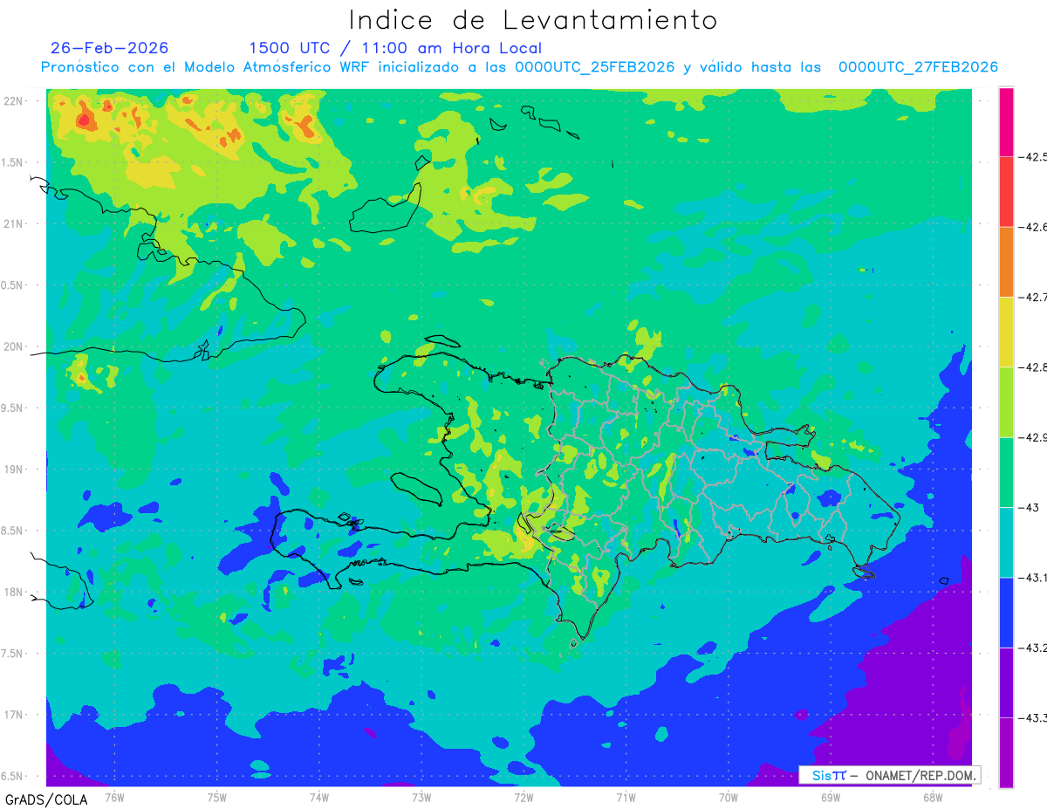Click the WRF forecast description line
Screen dimensions: 1047x809
click(x=519, y=67)
